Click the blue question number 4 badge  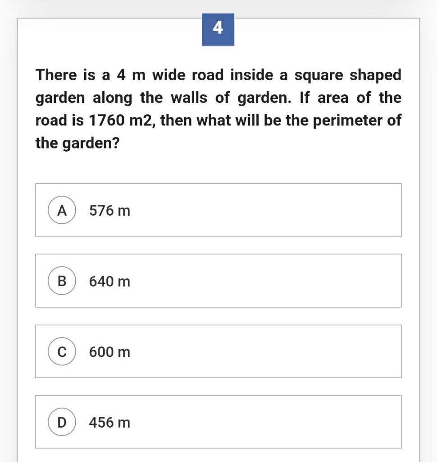coord(218,29)
